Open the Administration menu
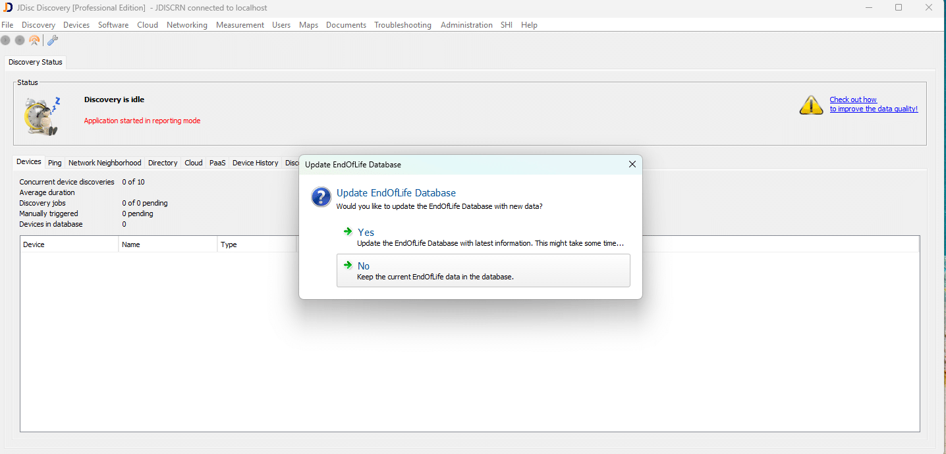Screen dimensions: 946x454 click(x=466, y=25)
